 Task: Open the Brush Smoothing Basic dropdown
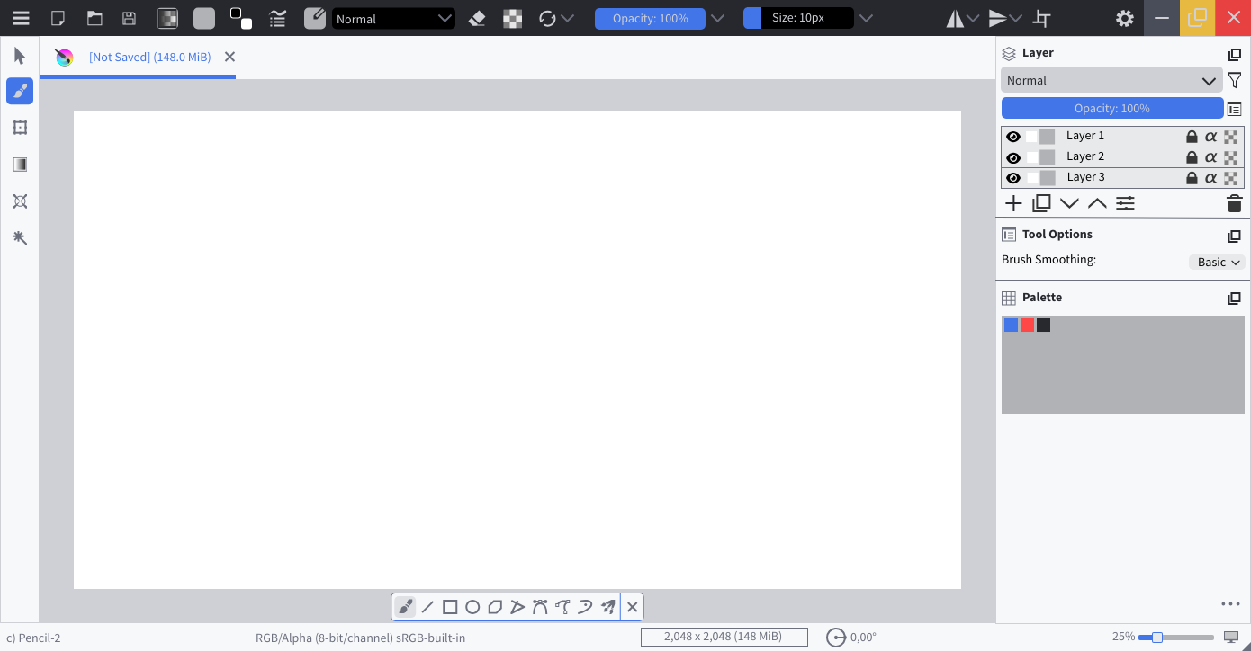pyautogui.click(x=1217, y=262)
